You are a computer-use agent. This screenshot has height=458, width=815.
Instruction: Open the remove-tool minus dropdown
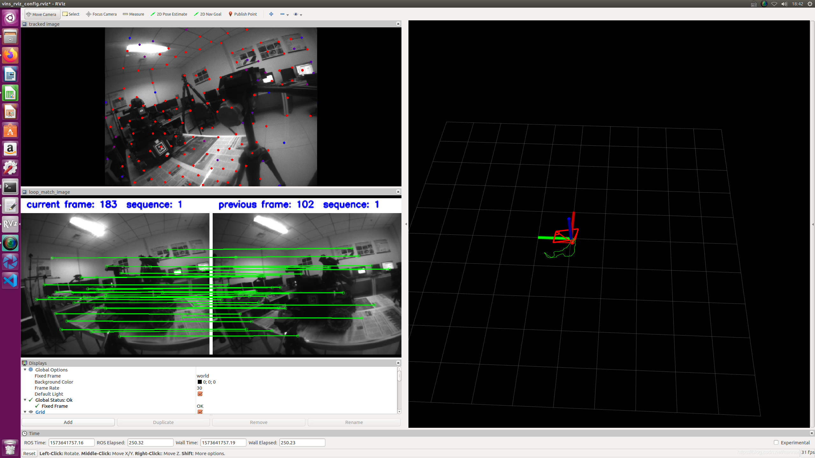tap(284, 14)
